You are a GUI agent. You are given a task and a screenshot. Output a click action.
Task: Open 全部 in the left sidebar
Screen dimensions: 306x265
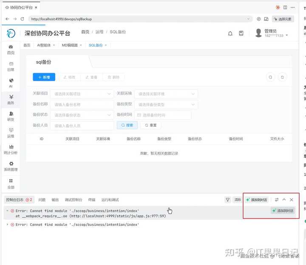[11, 184]
